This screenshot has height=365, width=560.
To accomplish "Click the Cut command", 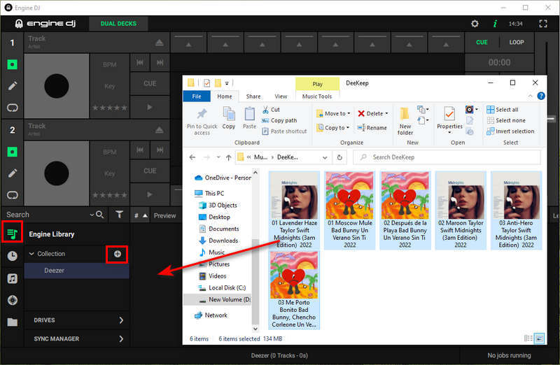I will [271, 110].
